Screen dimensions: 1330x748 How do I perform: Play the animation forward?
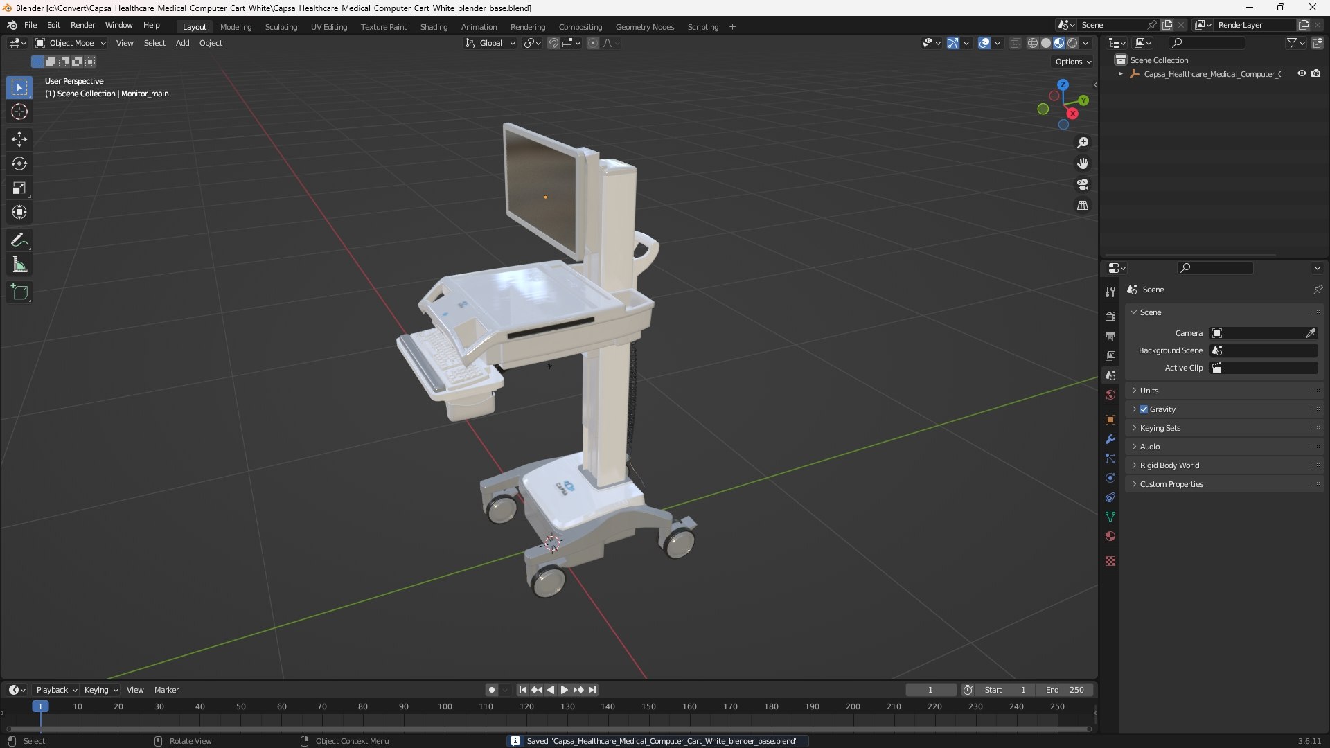[x=564, y=690]
